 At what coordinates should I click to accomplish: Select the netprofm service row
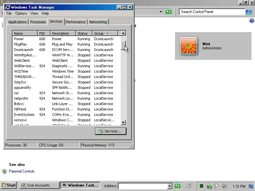pos(67,98)
